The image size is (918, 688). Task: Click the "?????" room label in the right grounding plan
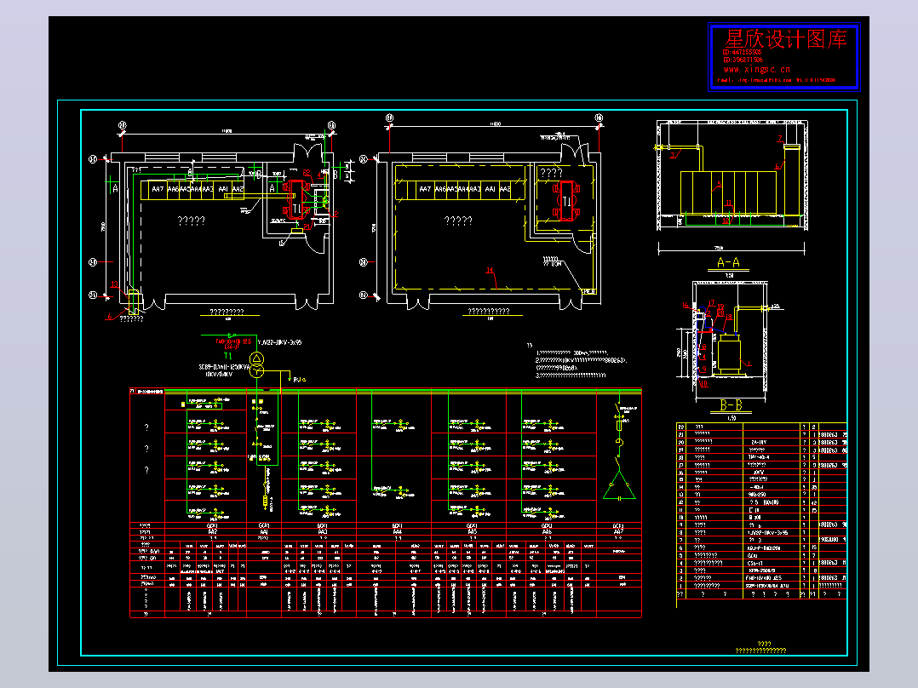458,221
